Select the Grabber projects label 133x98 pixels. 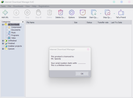point(15,46)
